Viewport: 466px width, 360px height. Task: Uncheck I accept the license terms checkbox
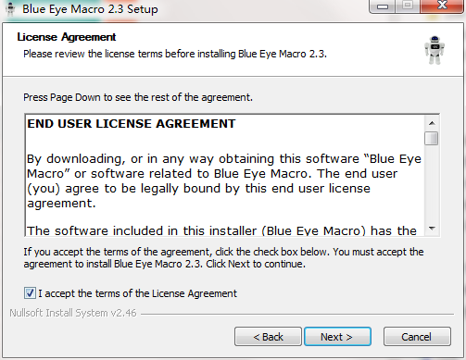[x=30, y=292]
